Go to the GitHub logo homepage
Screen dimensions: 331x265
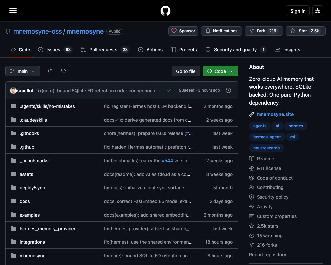pyautogui.click(x=165, y=11)
